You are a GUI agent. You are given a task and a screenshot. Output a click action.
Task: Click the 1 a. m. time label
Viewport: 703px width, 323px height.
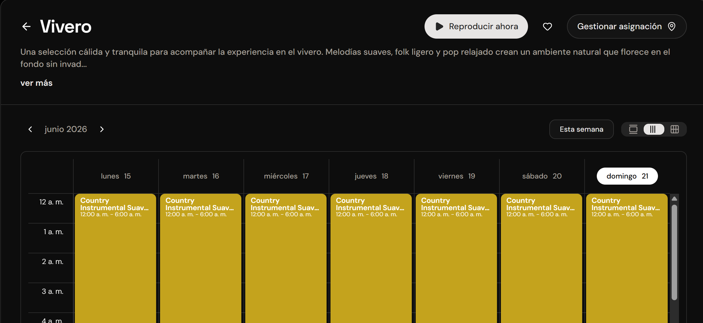coord(54,232)
